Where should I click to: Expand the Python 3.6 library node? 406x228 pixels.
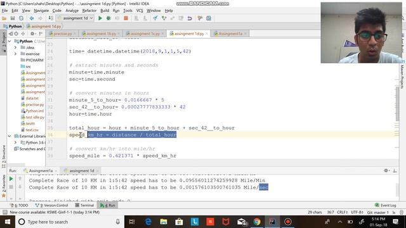point(15,142)
